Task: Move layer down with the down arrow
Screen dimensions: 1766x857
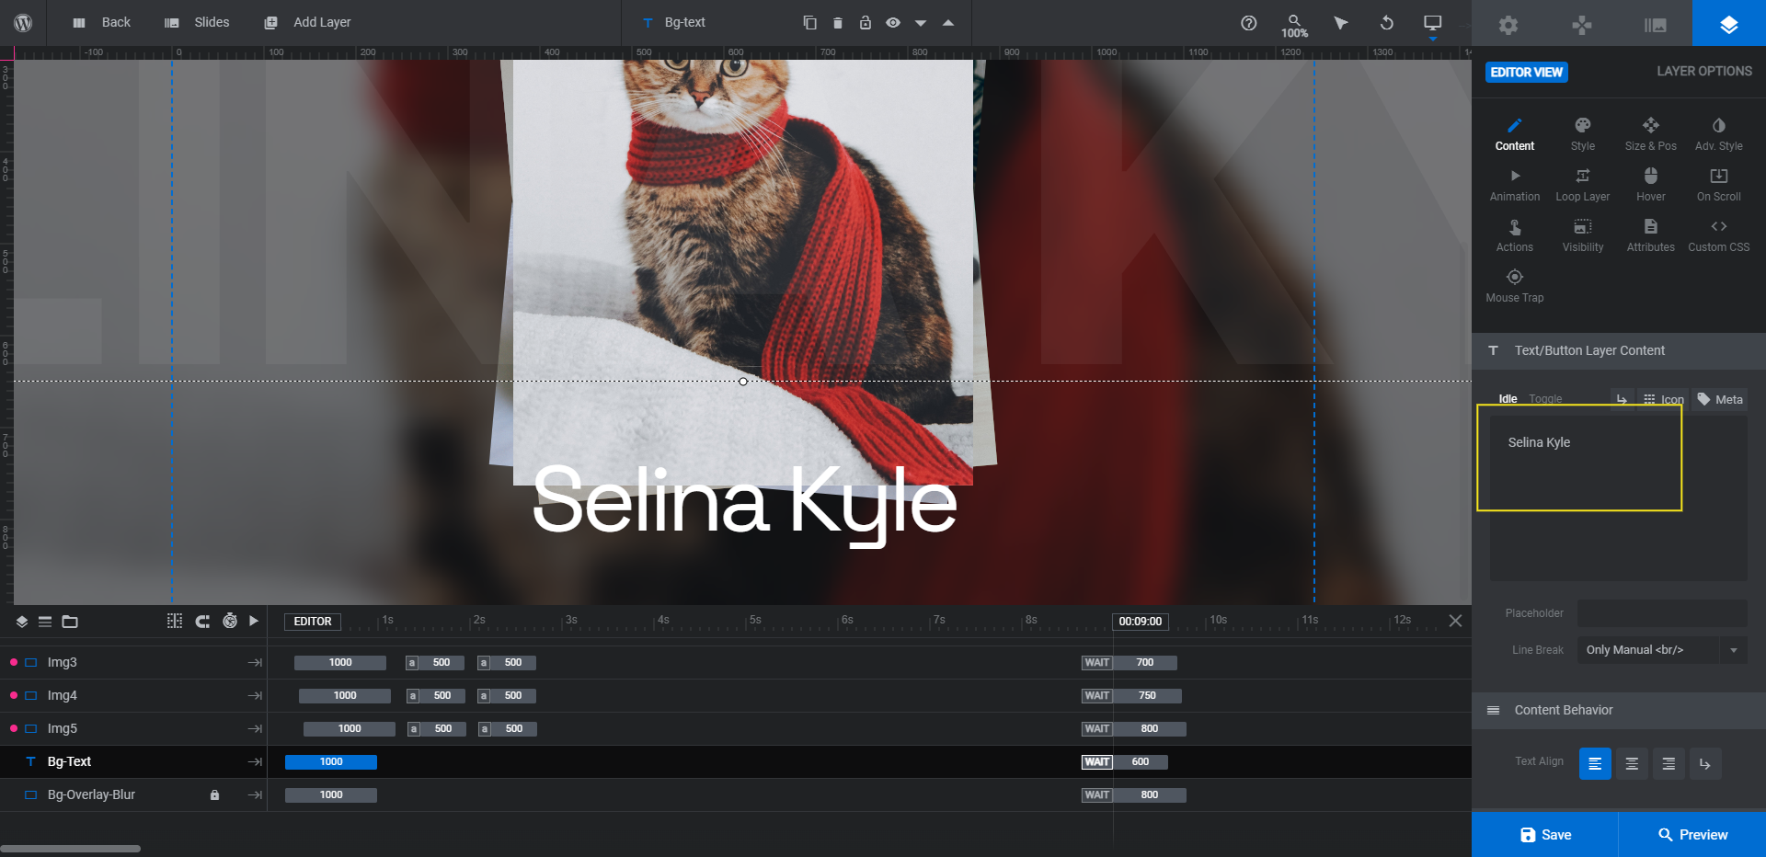Action: (921, 24)
